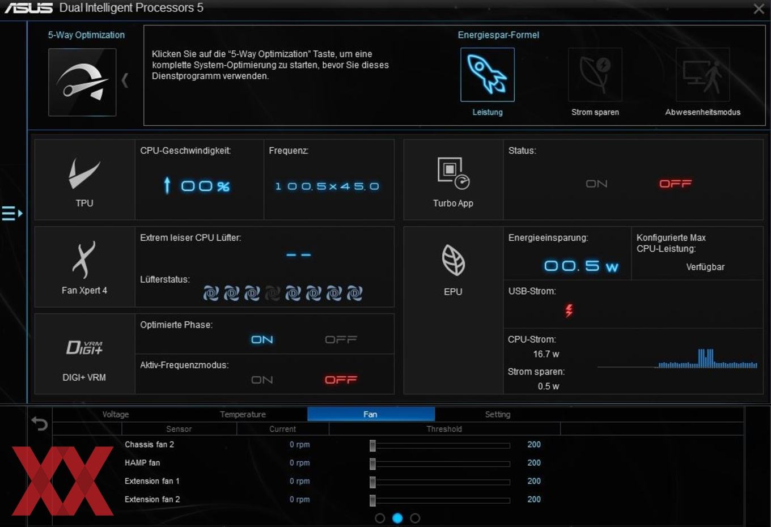Viewport: 771px width, 527px height.
Task: Set Aktiv-Frequenzmodus to ON
Action: pos(262,380)
